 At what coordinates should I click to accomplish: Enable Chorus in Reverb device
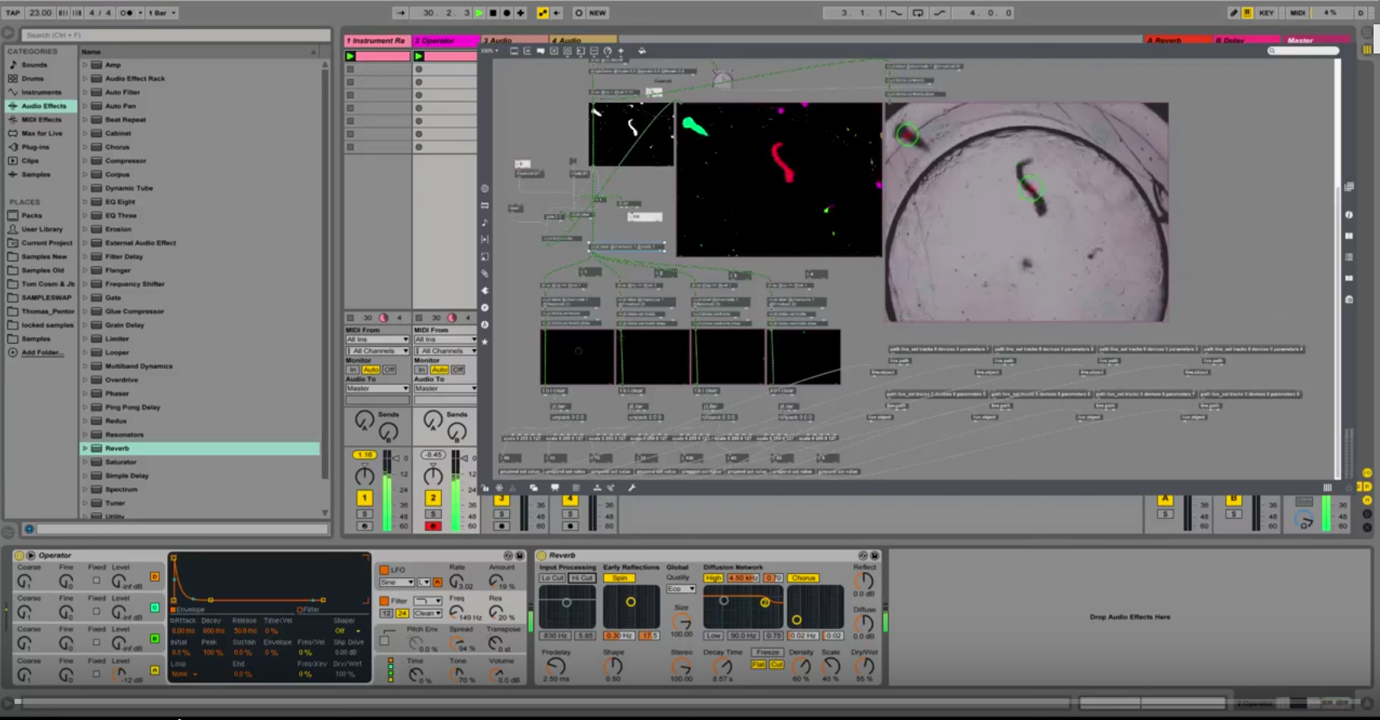tap(803, 578)
